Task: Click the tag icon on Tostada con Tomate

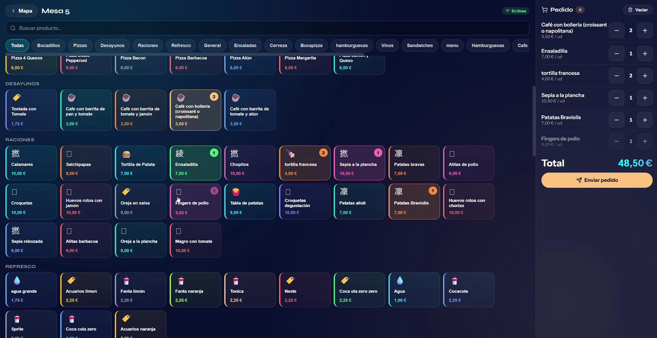Action: point(17,97)
